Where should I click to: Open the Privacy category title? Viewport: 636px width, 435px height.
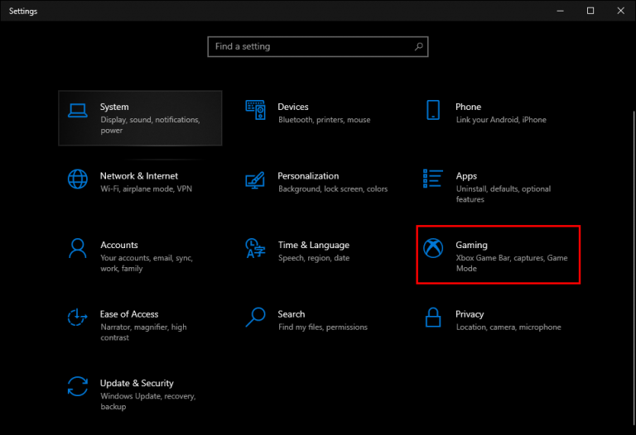click(470, 314)
